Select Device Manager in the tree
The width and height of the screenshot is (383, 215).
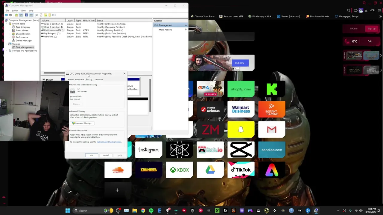[x=23, y=41]
